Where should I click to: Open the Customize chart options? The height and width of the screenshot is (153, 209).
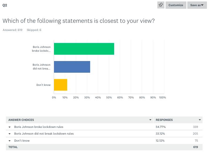176,5
